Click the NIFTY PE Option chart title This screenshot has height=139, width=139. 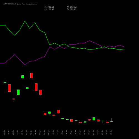pos(20,4)
